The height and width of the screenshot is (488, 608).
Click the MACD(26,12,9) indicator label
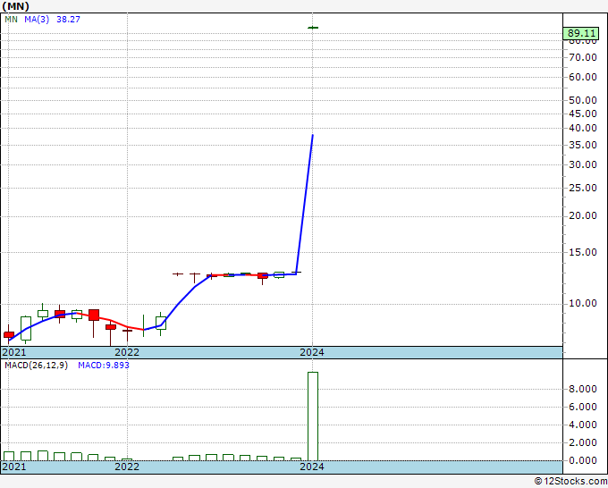tap(36, 366)
